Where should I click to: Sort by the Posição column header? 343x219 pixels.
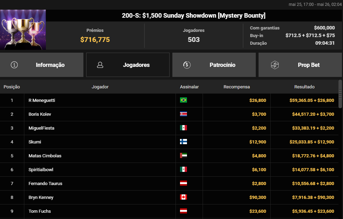12,87
